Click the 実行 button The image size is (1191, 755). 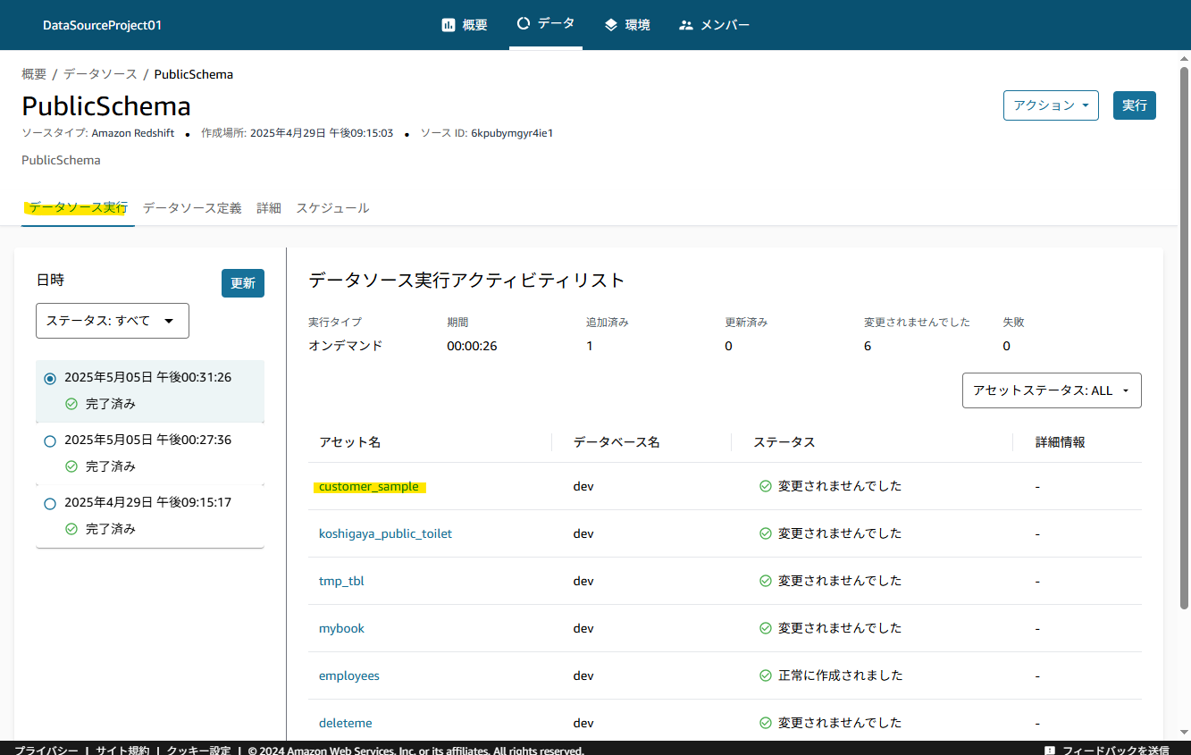coord(1135,105)
